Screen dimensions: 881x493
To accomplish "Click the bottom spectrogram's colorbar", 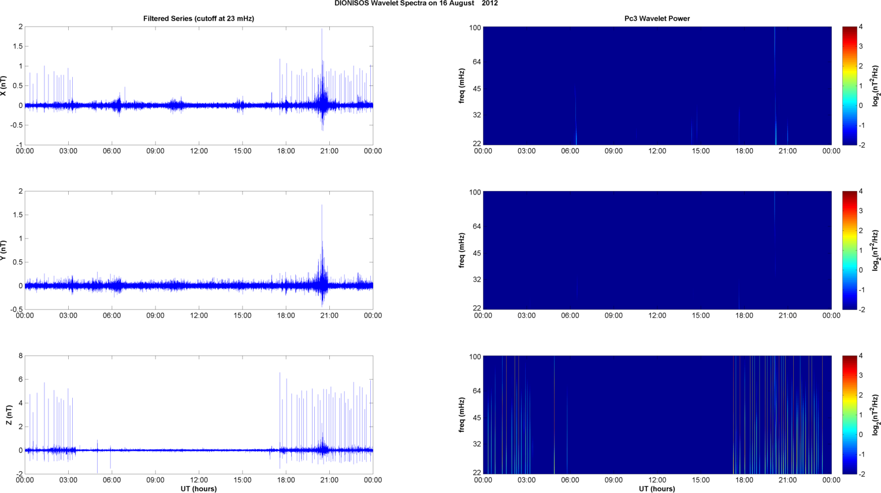I will (849, 415).
